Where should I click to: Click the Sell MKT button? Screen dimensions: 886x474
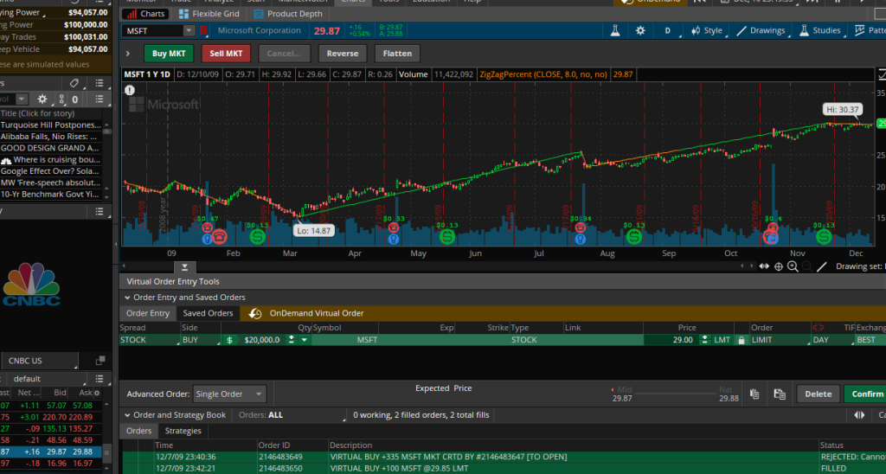click(x=226, y=54)
